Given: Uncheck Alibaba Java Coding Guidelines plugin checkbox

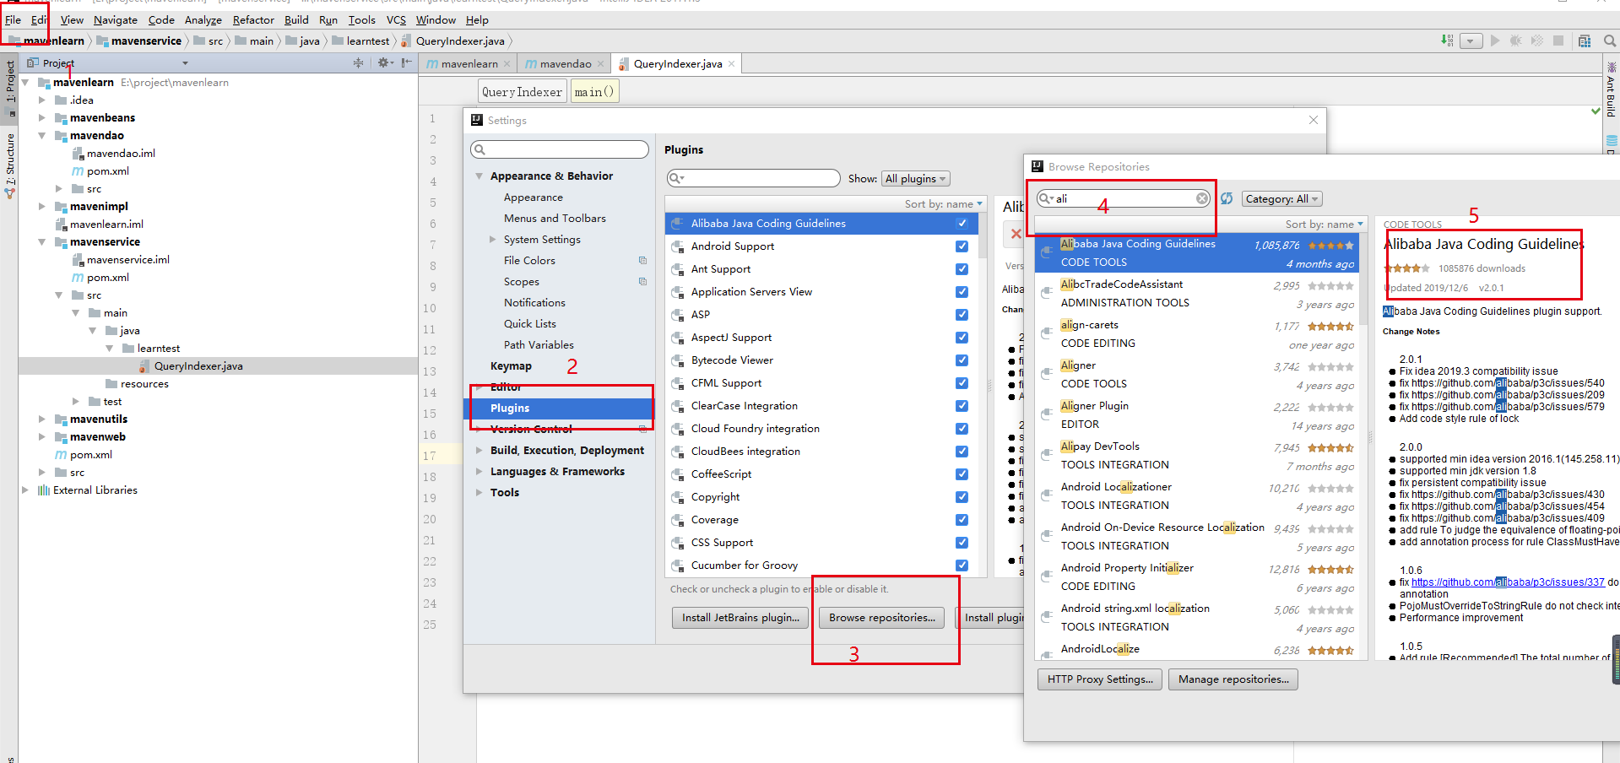Looking at the screenshot, I should [962, 224].
